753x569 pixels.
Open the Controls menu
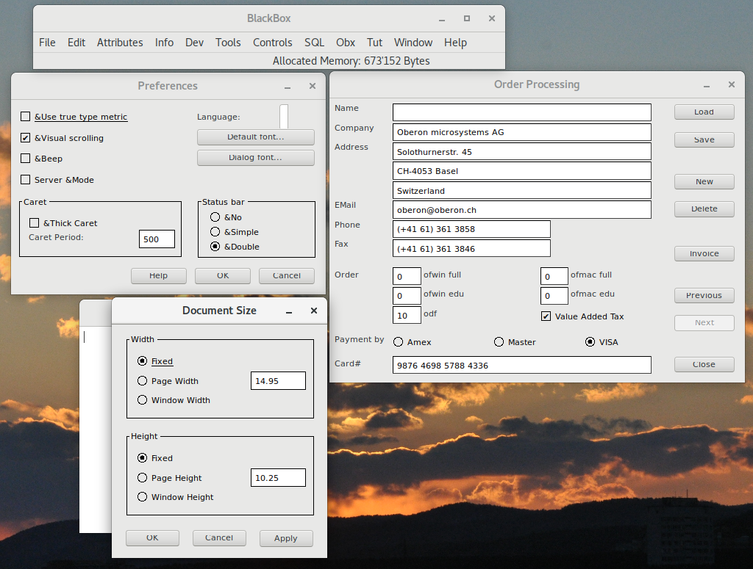click(272, 43)
